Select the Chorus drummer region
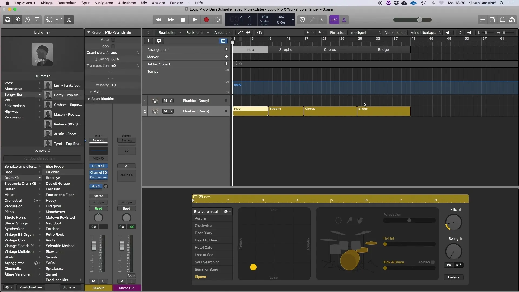Viewport: 519px width, 292px height. [x=330, y=111]
